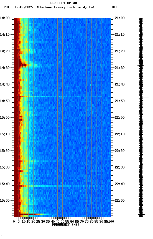Click the 15:50 PDT time label
Image resolution: width=153 pixels, height=239 pixels.
[x=5, y=201]
